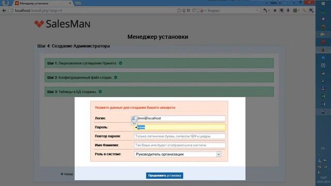Click the Шаг 1 license agreement row
331x186 pixels.
(159, 63)
